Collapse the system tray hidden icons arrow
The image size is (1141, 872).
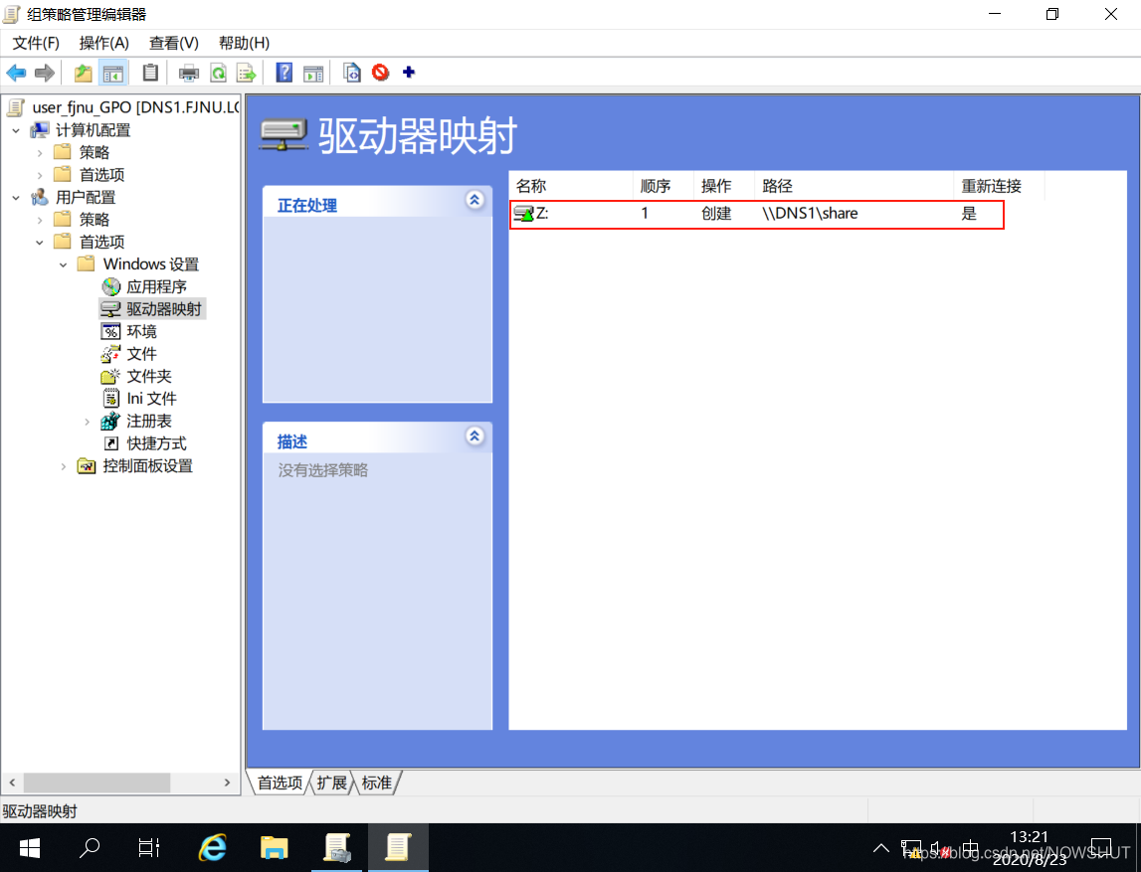point(881,848)
